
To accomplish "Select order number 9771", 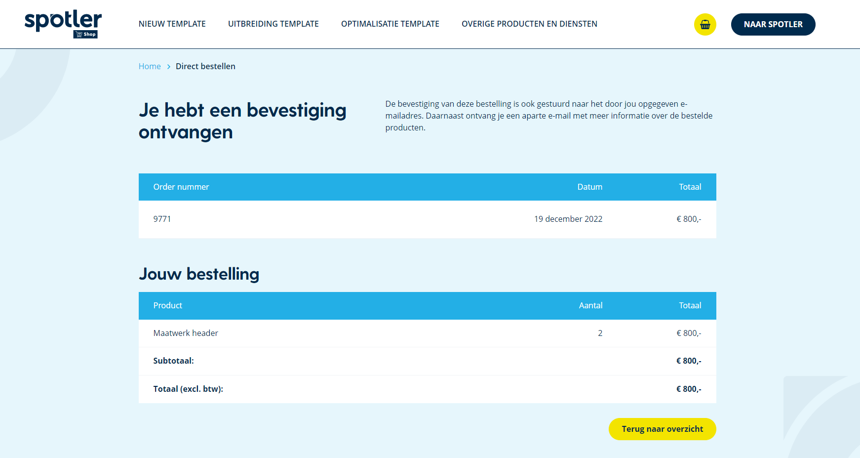I will click(x=162, y=219).
